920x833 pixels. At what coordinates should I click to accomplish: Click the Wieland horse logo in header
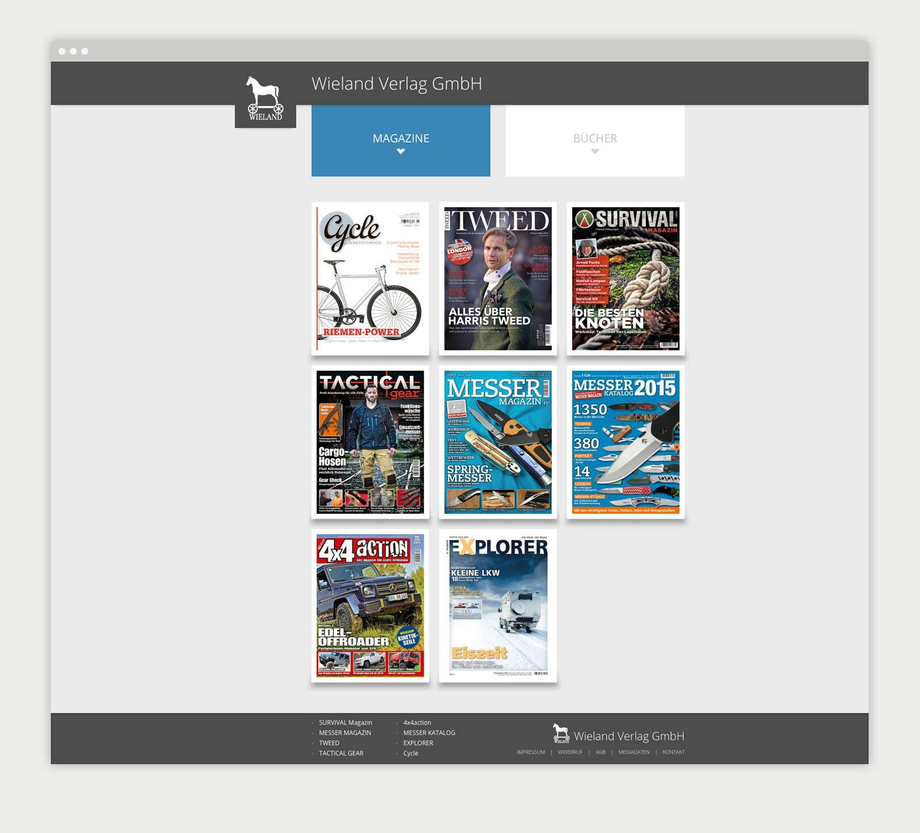coord(265,98)
